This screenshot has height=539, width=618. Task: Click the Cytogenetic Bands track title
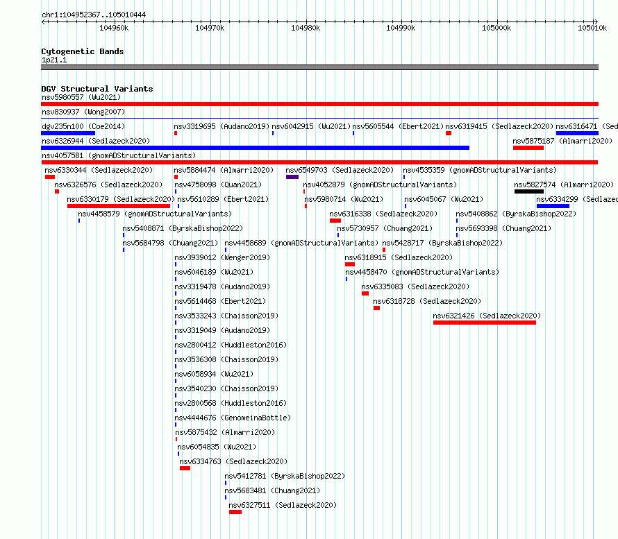click(x=83, y=51)
